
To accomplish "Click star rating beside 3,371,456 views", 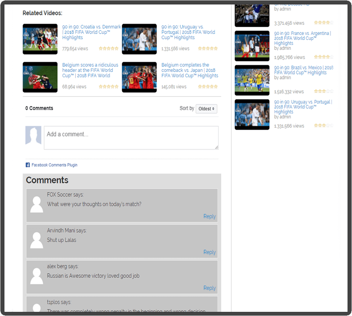I will [x=324, y=23].
